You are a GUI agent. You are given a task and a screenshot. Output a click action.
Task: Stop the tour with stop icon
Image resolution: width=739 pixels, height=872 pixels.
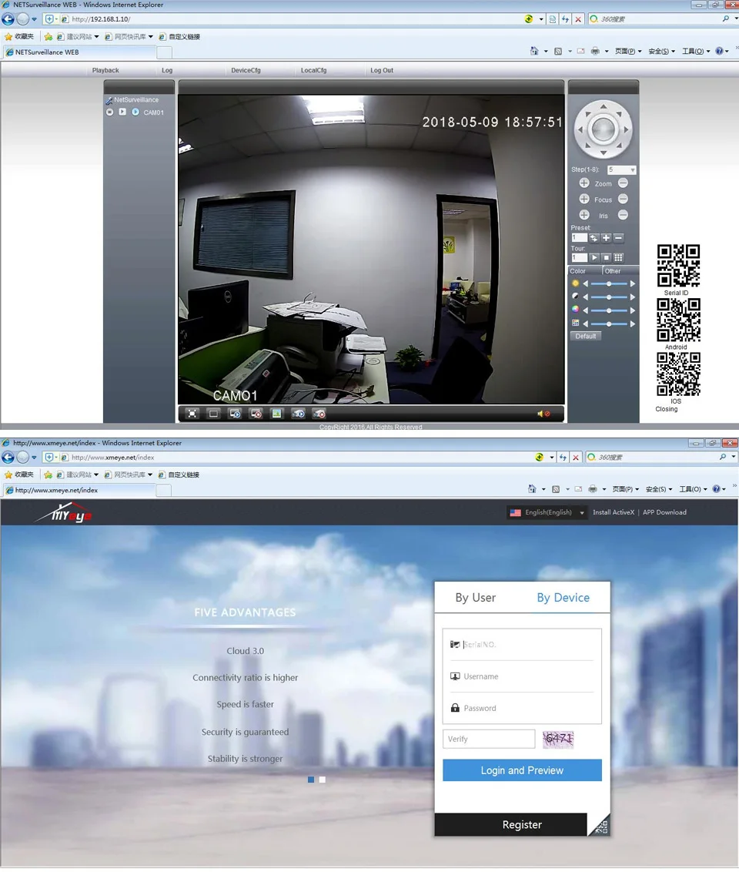(606, 258)
